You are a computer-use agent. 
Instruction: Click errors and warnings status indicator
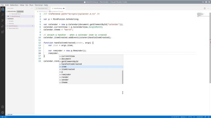coord(5,117)
